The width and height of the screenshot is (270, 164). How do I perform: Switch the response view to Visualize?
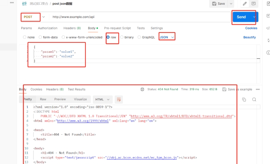click(x=80, y=99)
